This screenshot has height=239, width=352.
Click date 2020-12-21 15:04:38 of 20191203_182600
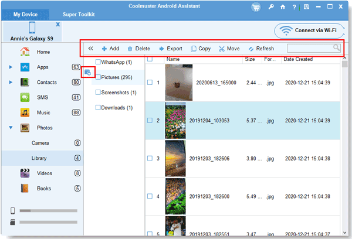307,197
